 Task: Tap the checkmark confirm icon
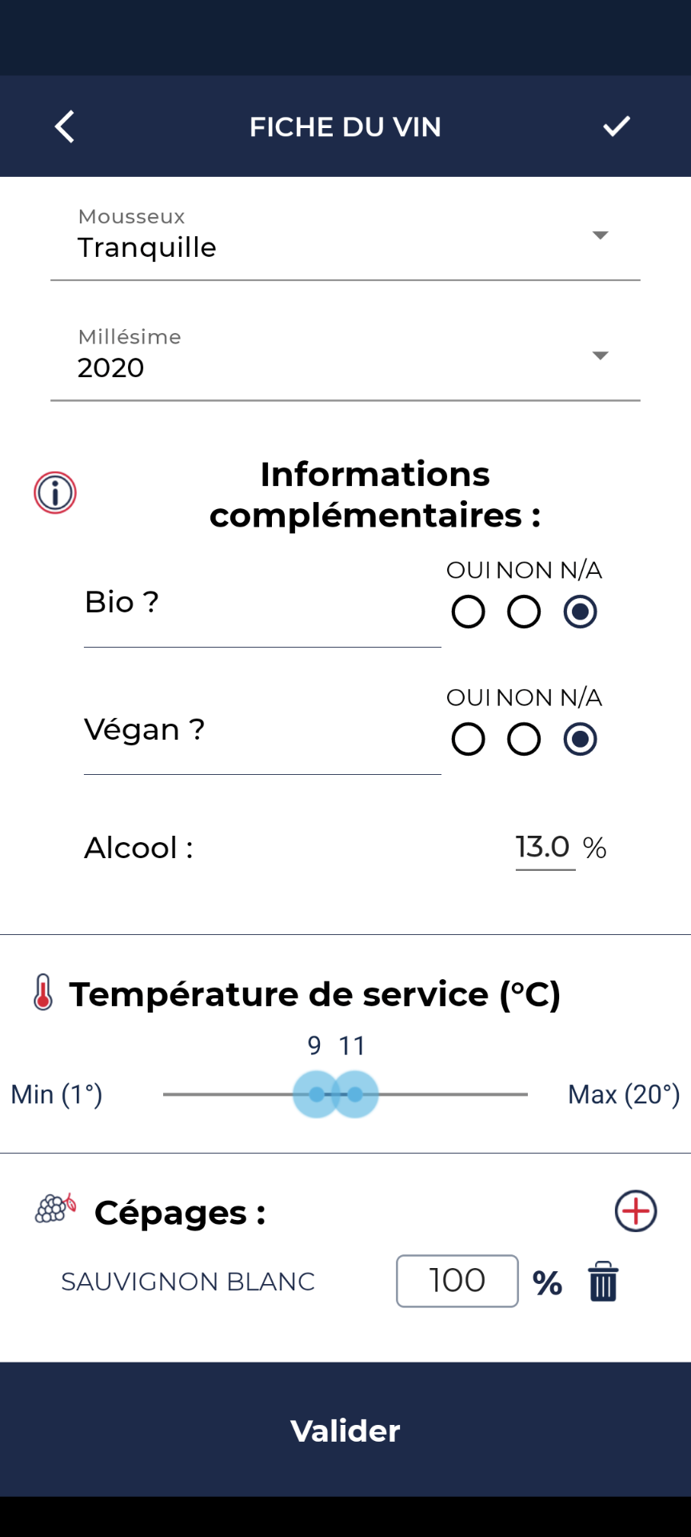tap(616, 126)
